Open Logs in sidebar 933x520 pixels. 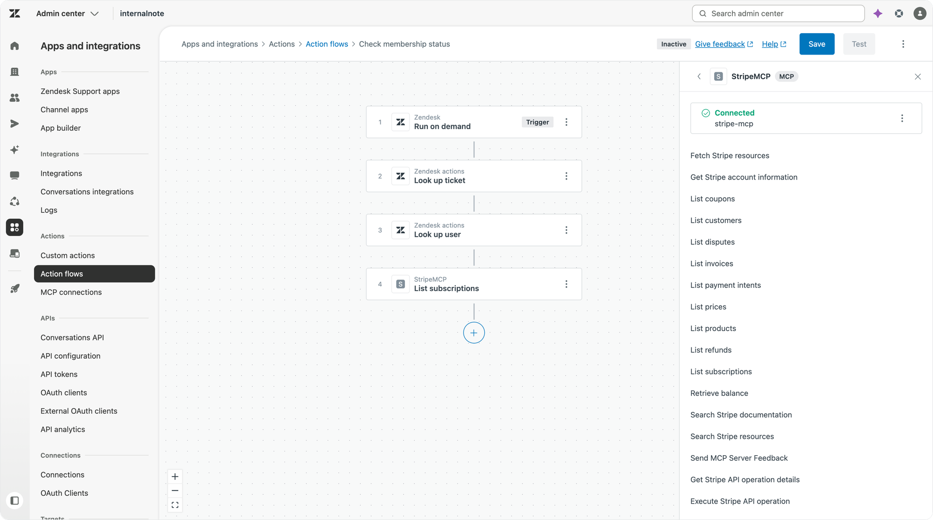tap(49, 210)
